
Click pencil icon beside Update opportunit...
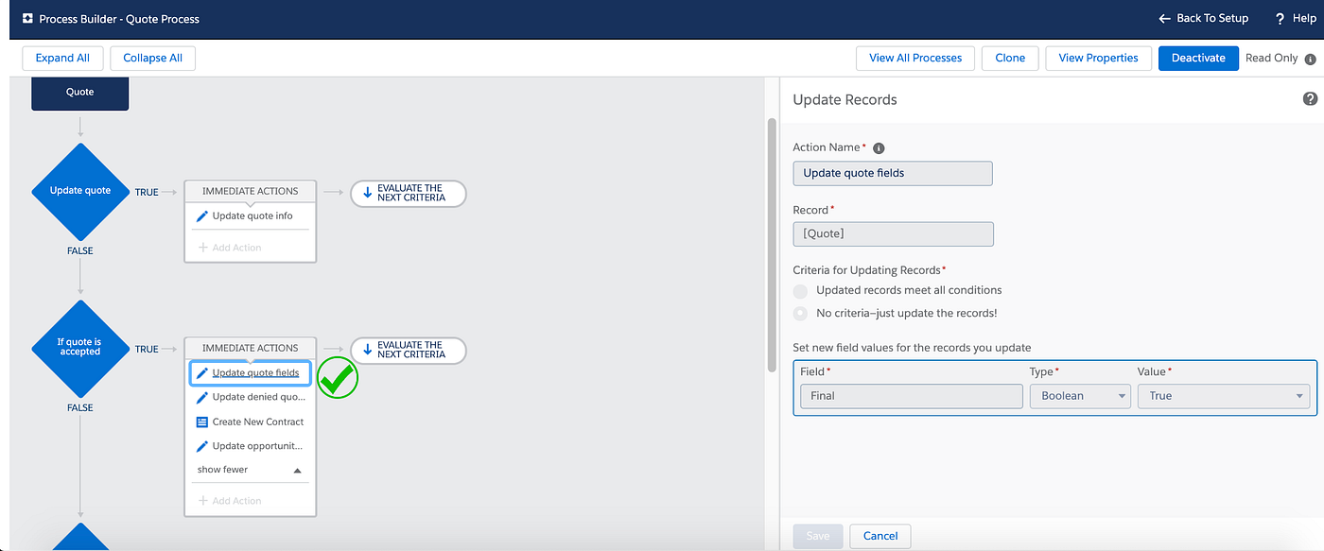click(x=201, y=446)
